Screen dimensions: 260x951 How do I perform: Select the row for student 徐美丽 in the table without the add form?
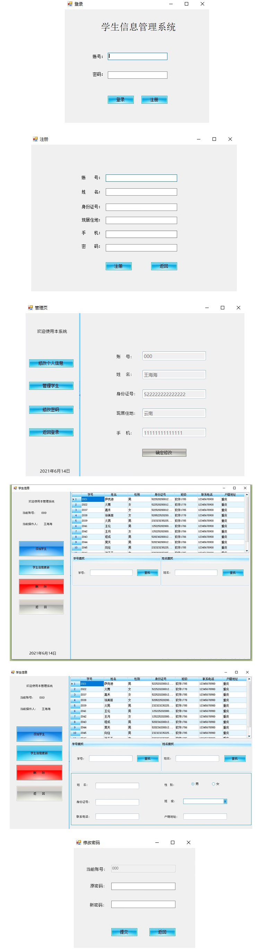pos(158,515)
